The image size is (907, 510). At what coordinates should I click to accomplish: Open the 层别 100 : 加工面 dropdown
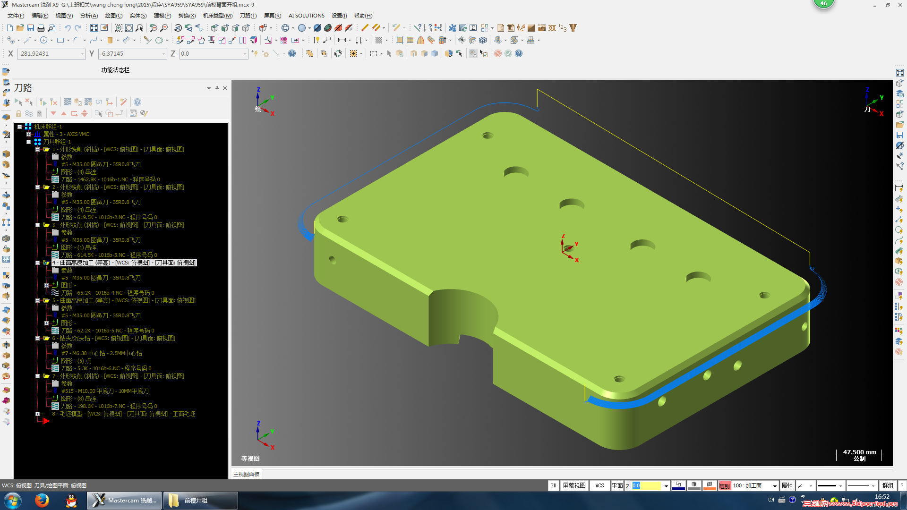(775, 486)
